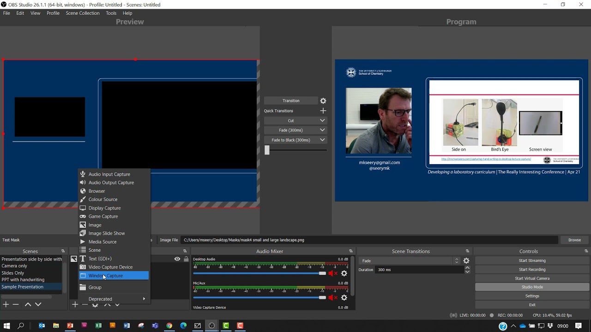Viewport: 591px width, 332px height.
Task: Open Windows notification center
Action: 579,326
